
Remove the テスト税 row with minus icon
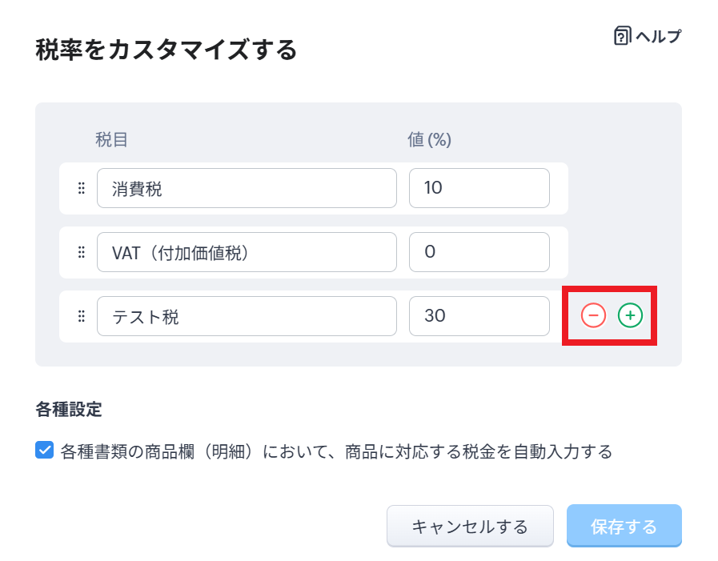[593, 316]
